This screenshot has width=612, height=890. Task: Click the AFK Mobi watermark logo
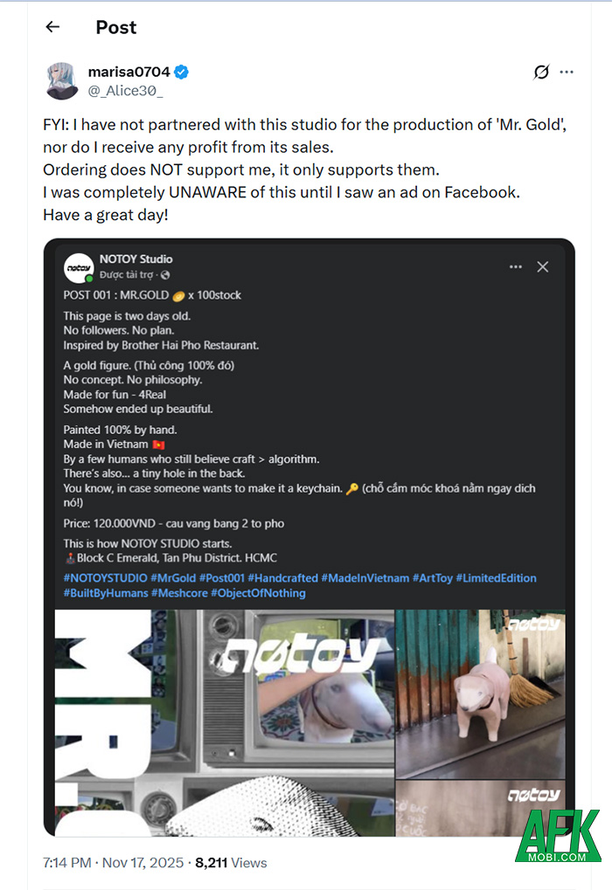click(557, 836)
